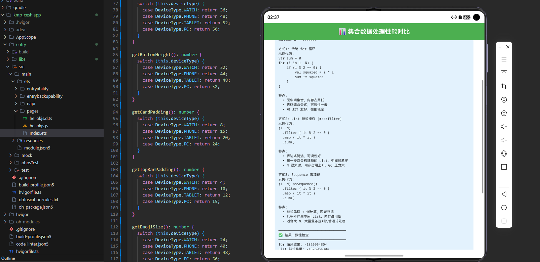Click the 方式2: List 链式操作 heading

pyautogui.click(x=310, y=119)
